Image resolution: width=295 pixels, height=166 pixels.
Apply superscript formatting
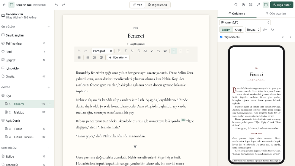[152, 51]
